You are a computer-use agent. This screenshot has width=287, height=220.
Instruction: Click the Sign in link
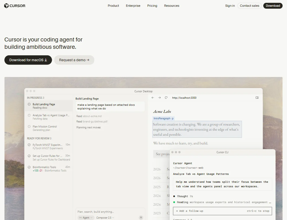pos(230,6)
